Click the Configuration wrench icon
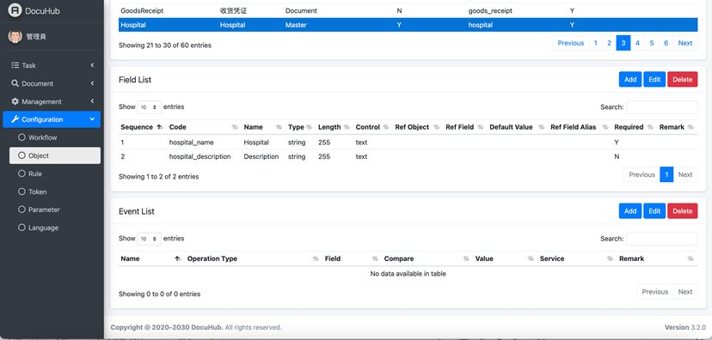Screen dimensions: 712x340 [x=15, y=119]
